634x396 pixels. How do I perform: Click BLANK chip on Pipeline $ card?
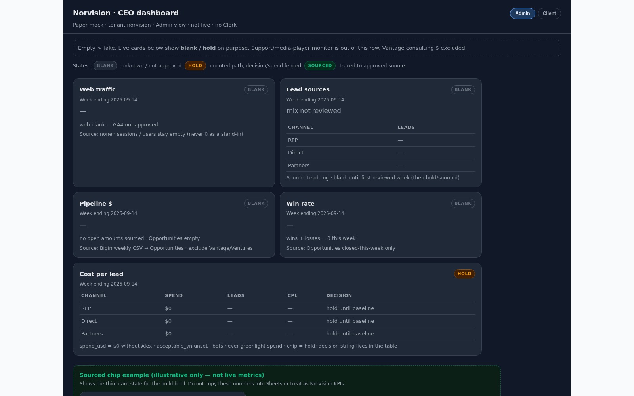coord(256,204)
